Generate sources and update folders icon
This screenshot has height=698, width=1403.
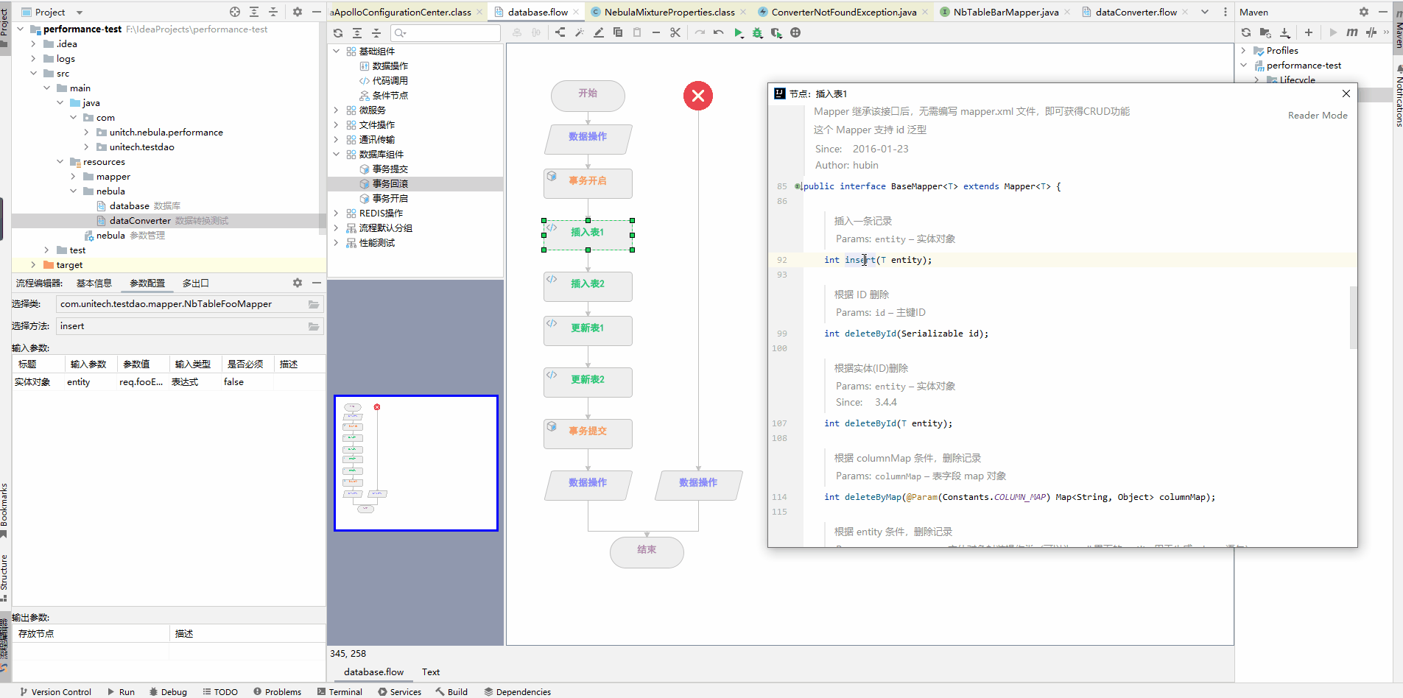tap(1265, 32)
